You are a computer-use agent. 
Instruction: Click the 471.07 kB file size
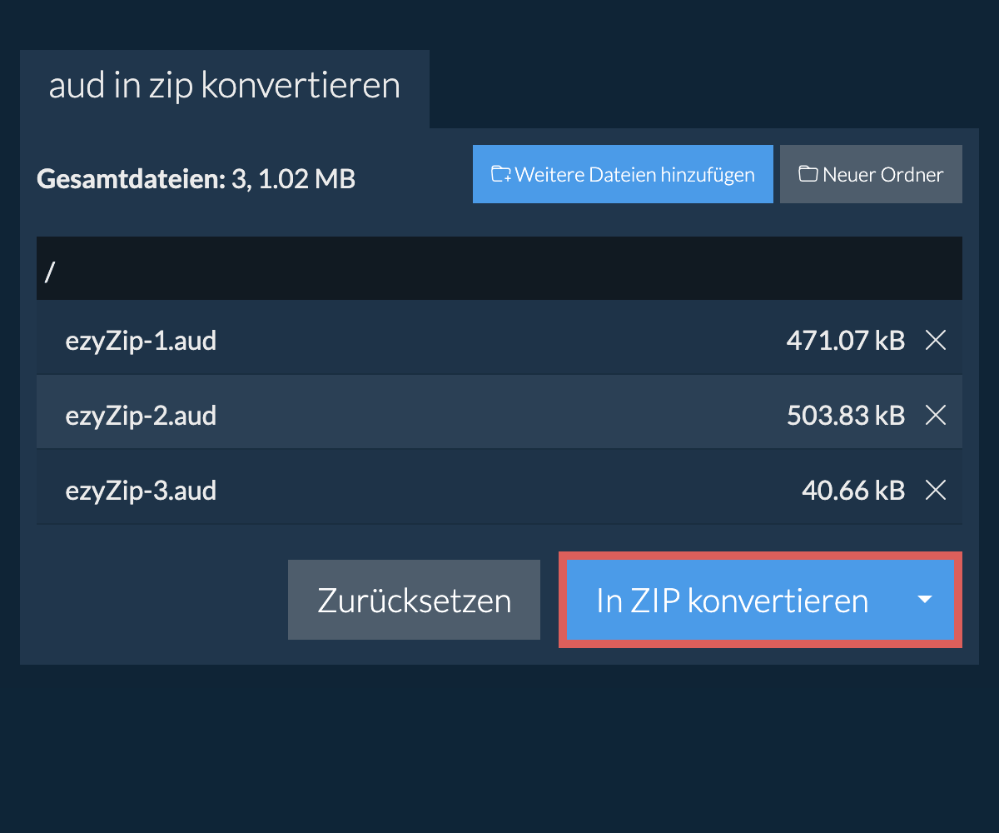845,340
